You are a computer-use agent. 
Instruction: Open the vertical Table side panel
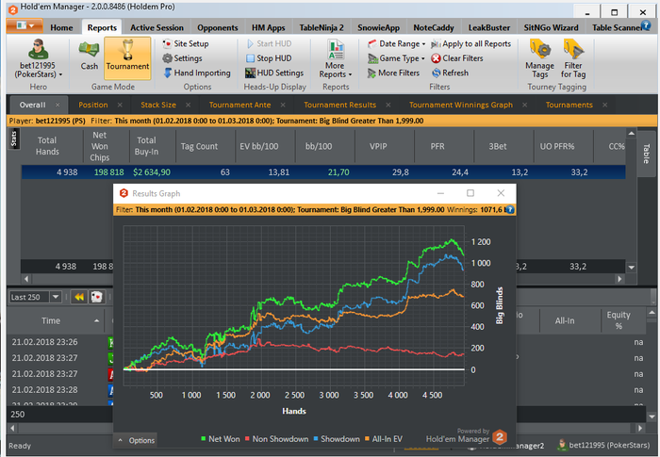point(646,154)
